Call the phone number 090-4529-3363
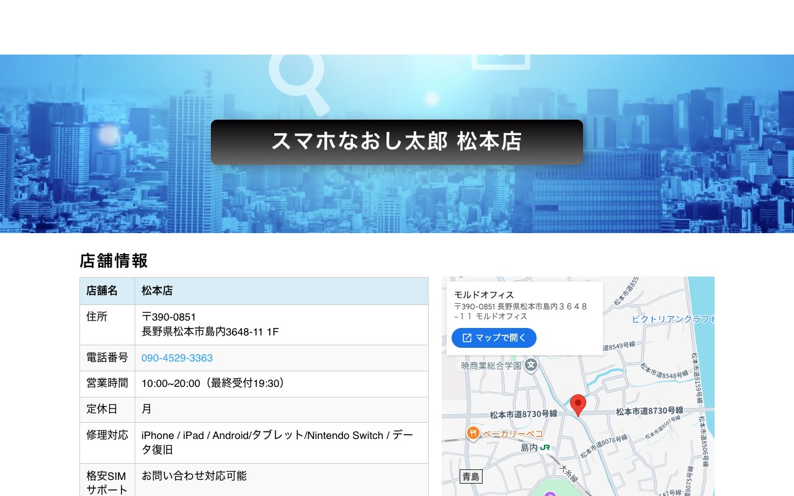 pos(177,358)
